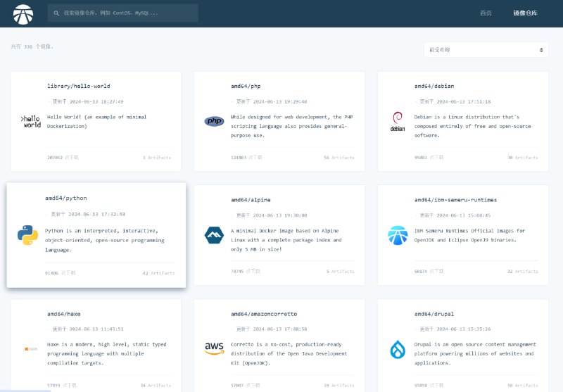Click the hello-world update timestamp
This screenshot has height=392, width=563.
tap(88, 101)
